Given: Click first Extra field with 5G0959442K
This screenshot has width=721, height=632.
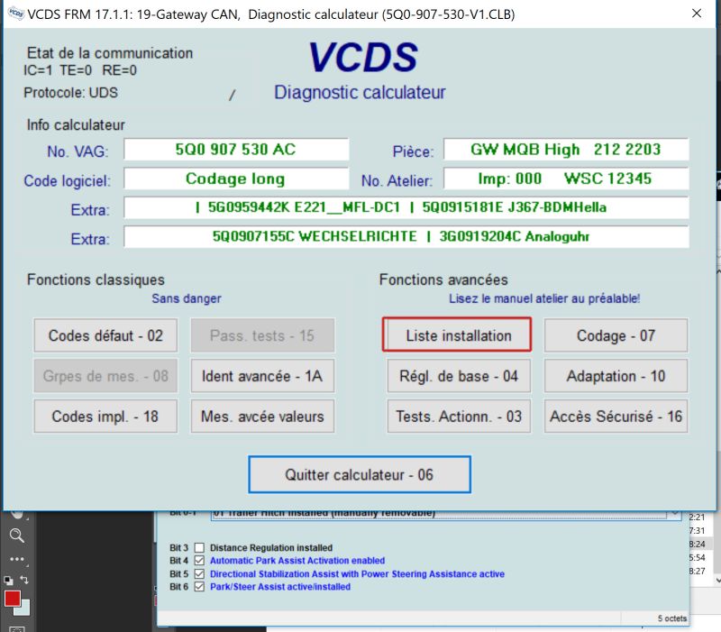Looking at the screenshot, I should click(x=406, y=207).
